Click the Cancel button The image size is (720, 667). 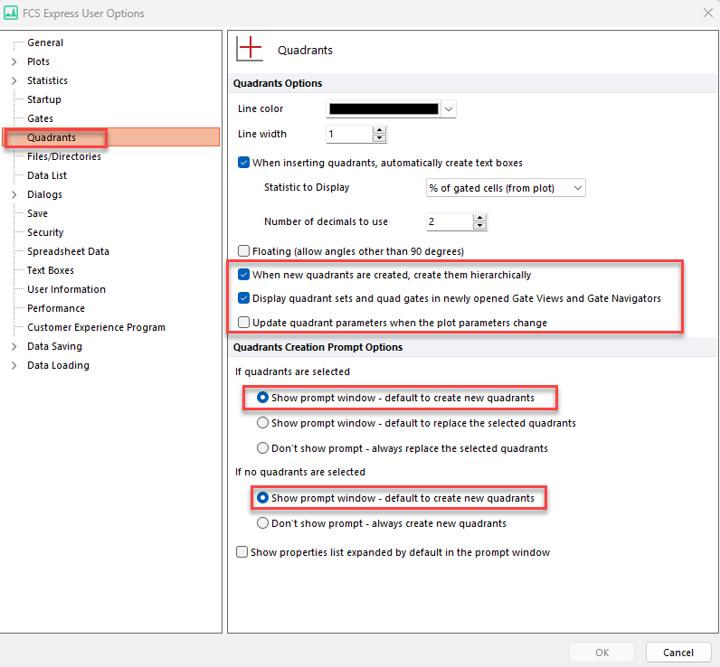(x=678, y=653)
